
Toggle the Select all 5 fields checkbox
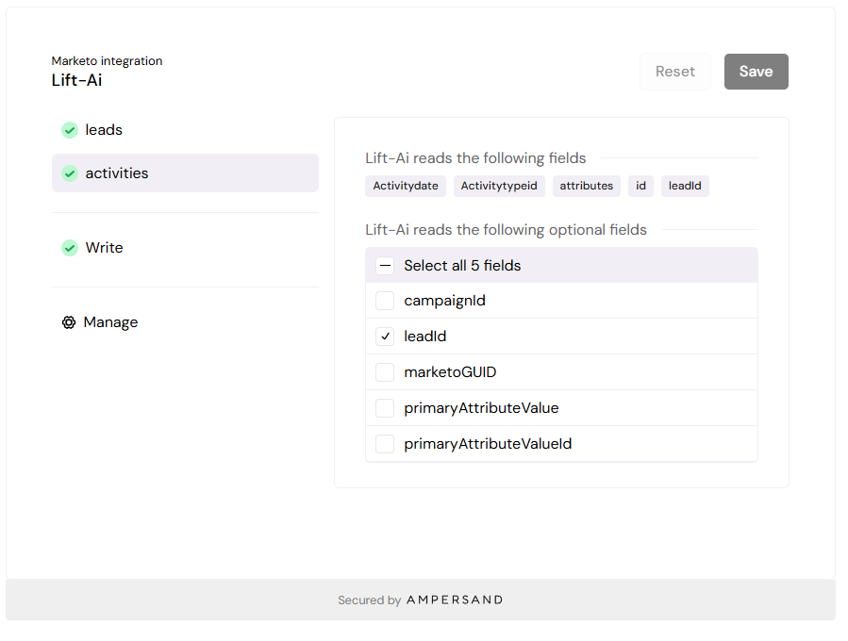tap(385, 266)
